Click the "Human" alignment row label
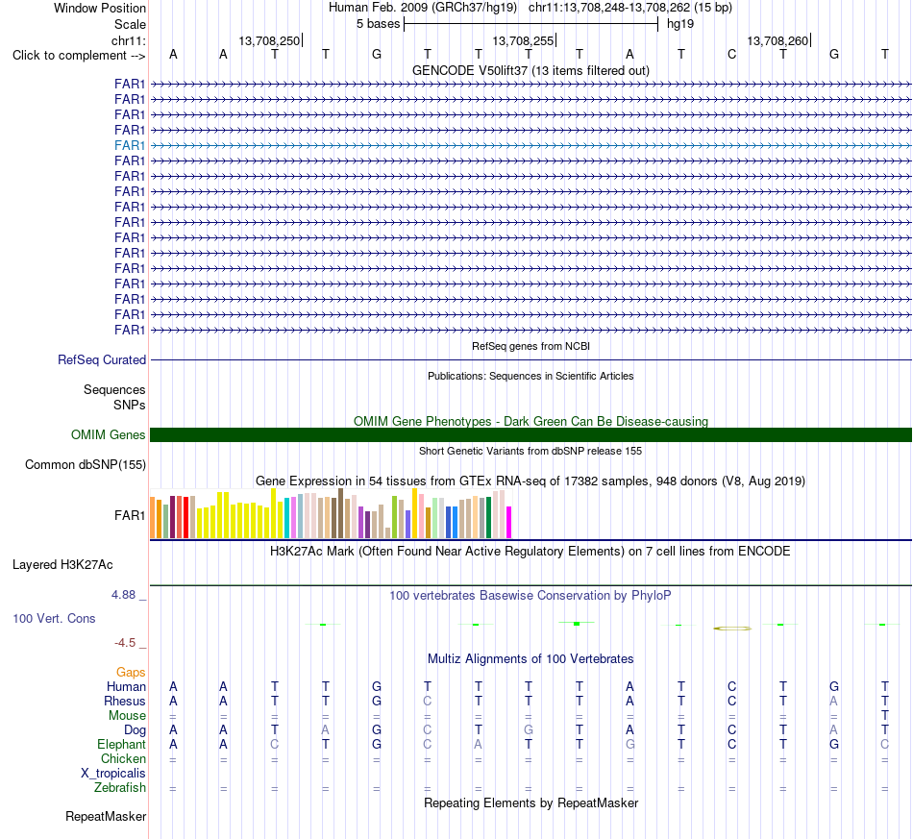 point(126,686)
